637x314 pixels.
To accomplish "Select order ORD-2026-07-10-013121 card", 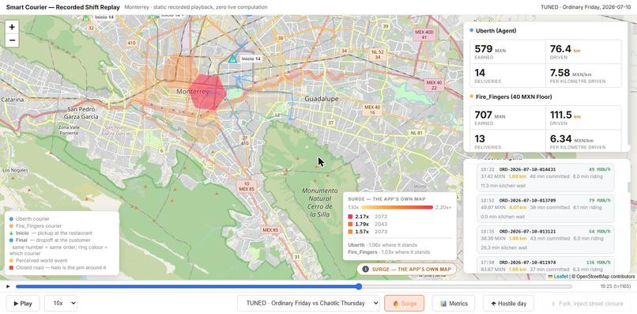I will (x=545, y=240).
